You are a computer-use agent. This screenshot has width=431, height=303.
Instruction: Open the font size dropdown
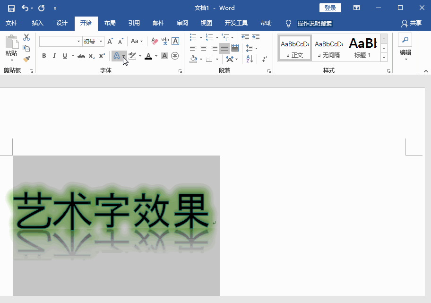101,41
